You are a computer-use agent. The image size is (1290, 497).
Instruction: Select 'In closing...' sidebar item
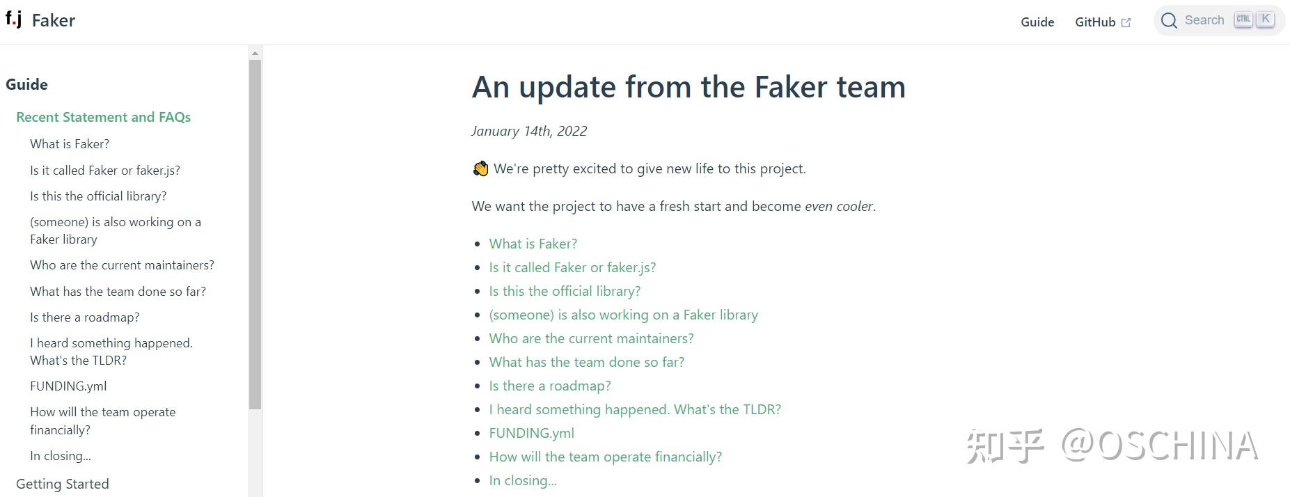tap(60, 455)
